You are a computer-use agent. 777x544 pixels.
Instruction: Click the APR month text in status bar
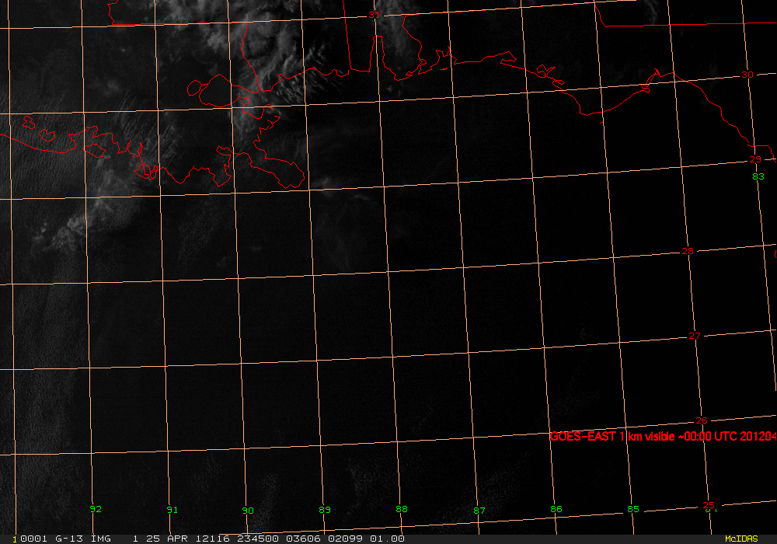coord(177,539)
